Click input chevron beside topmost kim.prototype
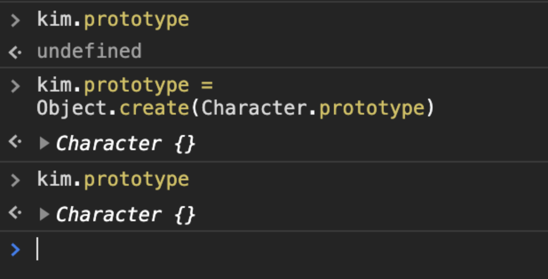The width and height of the screenshot is (548, 279). click(16, 20)
